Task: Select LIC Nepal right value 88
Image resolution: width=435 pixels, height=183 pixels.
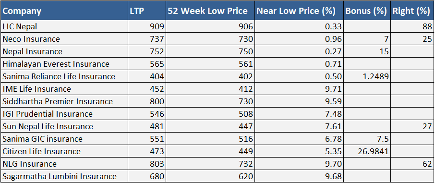Action: [427, 26]
